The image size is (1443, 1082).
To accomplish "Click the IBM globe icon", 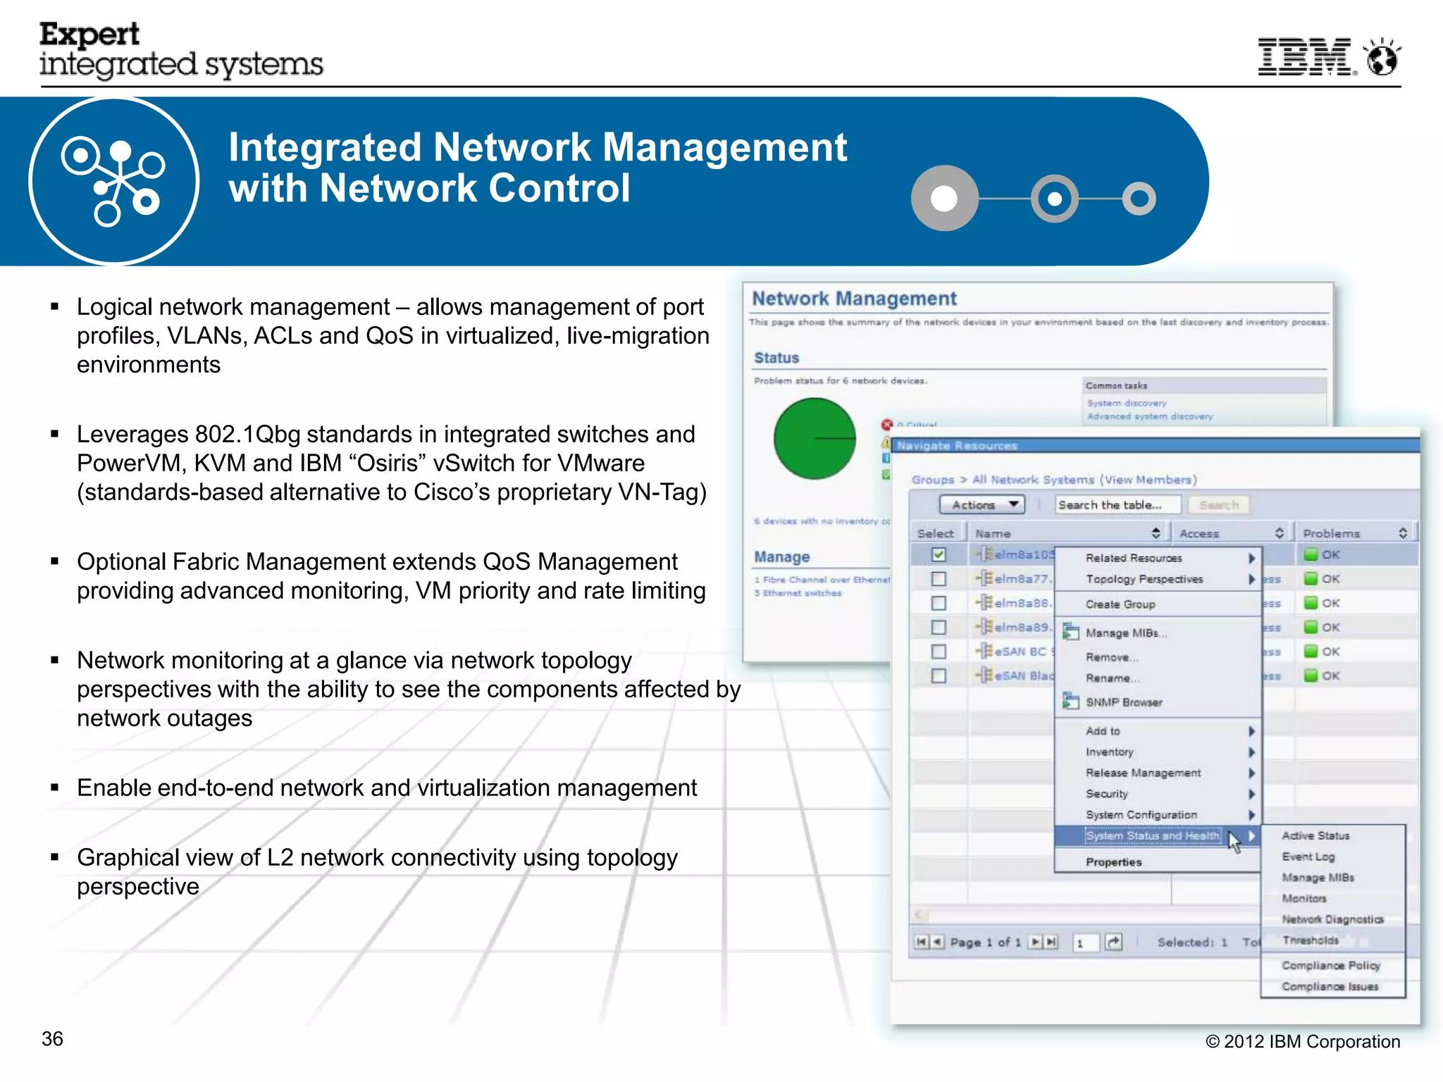I will pyautogui.click(x=1382, y=56).
